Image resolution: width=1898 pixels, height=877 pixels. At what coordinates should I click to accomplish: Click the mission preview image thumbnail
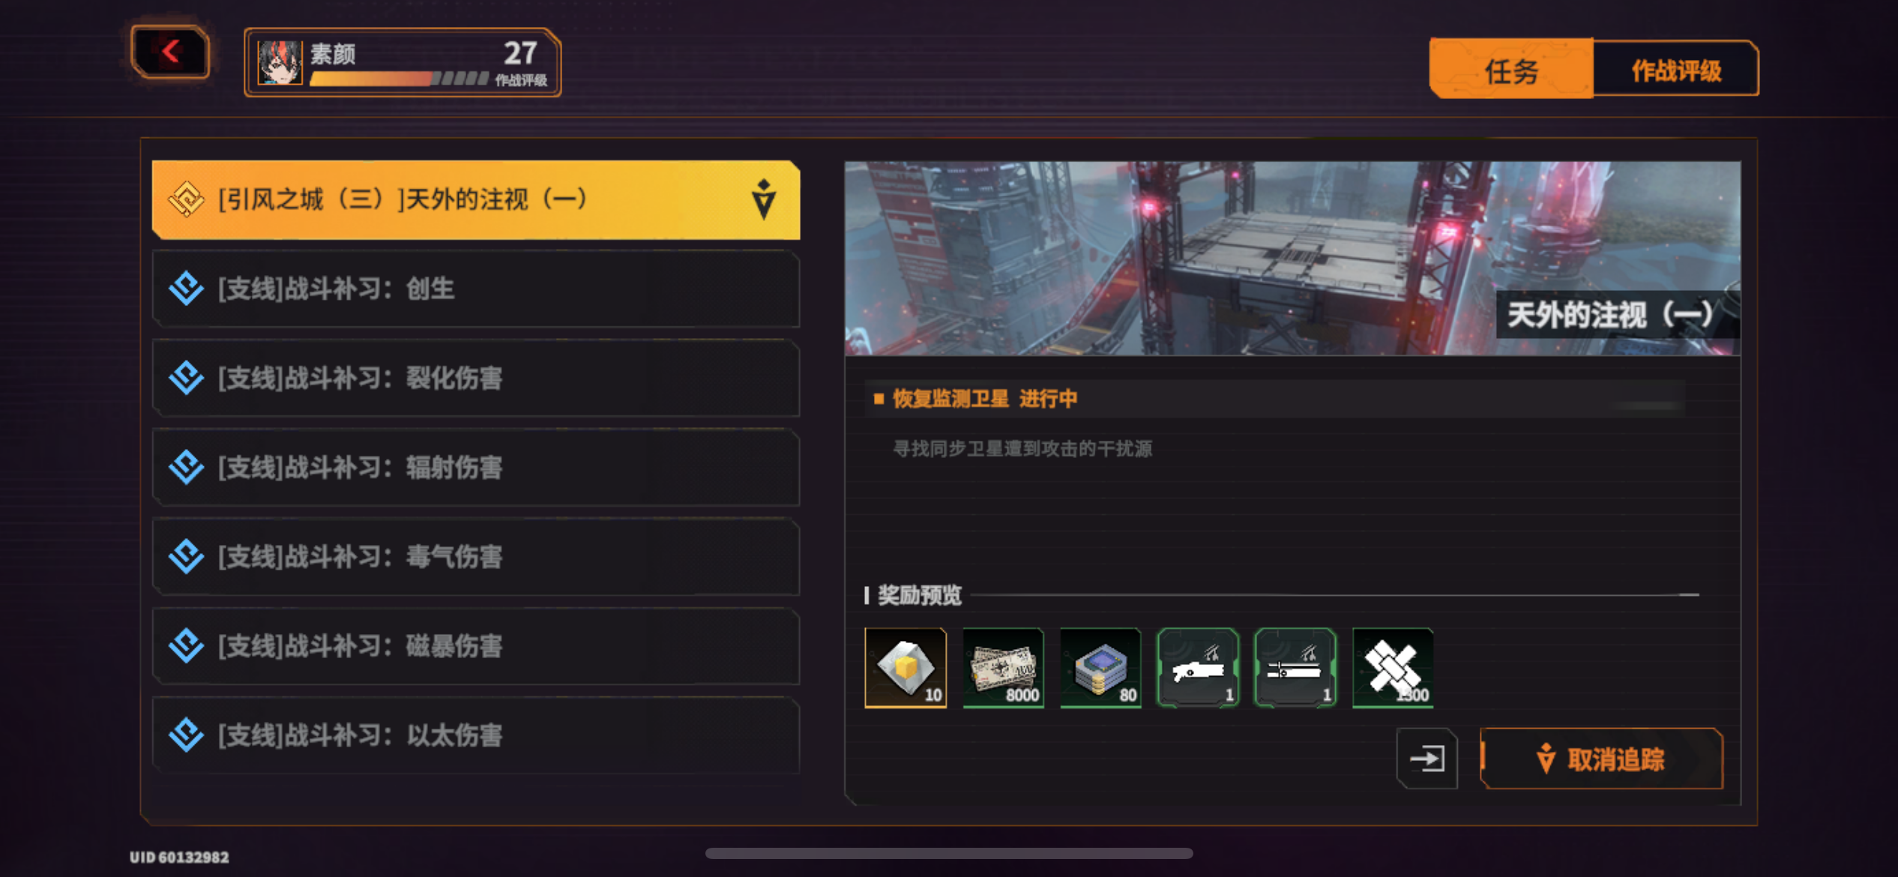1292,258
